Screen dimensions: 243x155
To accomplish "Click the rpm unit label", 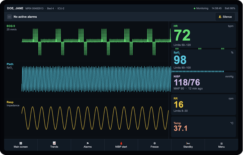I will point(231,99).
